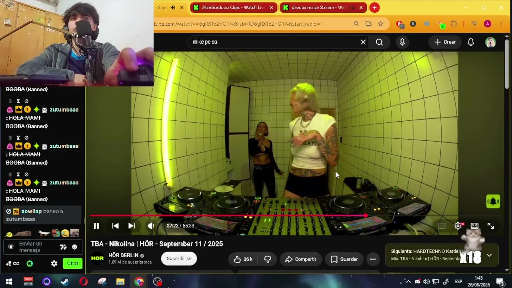This screenshot has width=512, height=288.
Task: Open the zoom magnifier in address bar
Action: click(356, 24)
